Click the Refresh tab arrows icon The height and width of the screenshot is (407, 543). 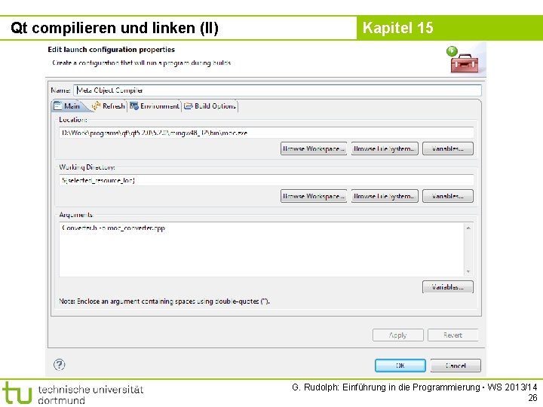pos(97,106)
